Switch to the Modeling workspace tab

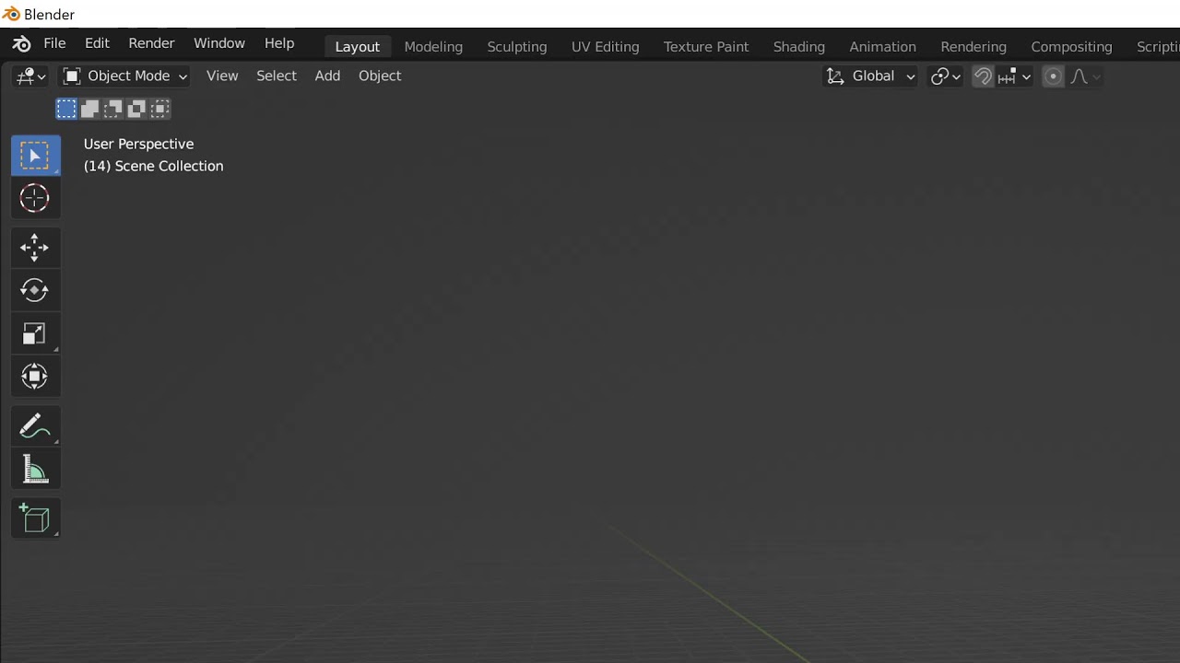pyautogui.click(x=433, y=47)
